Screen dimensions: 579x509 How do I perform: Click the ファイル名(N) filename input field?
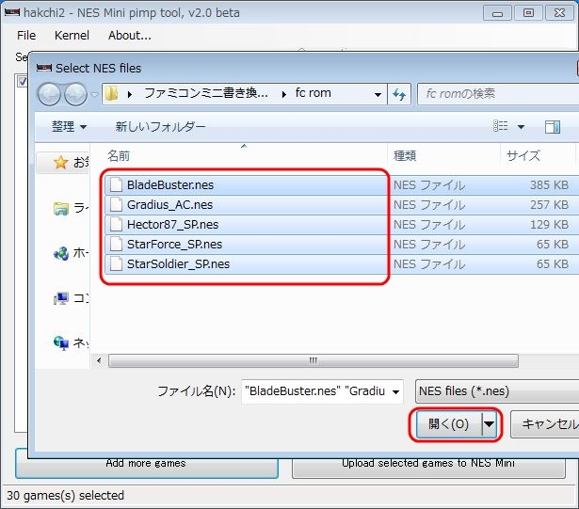point(322,391)
